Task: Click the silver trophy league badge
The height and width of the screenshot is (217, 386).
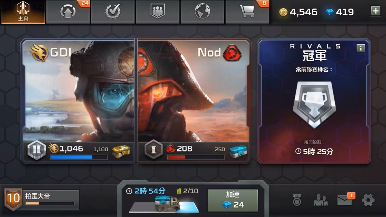Action: [314, 105]
